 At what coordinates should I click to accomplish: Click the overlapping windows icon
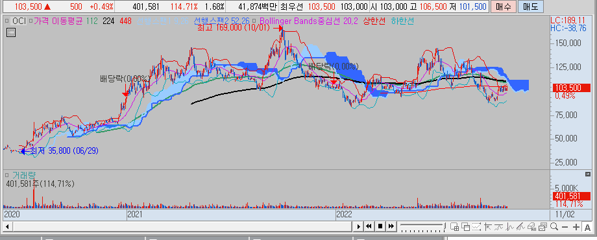(466, 226)
